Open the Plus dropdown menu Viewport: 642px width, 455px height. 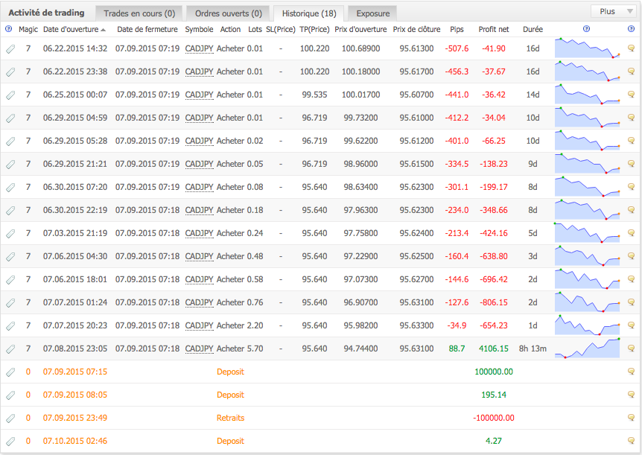point(612,11)
